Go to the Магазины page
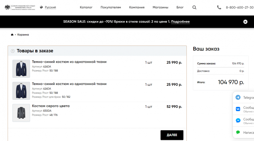Viewport: 254px width, 141px height. point(160,7)
